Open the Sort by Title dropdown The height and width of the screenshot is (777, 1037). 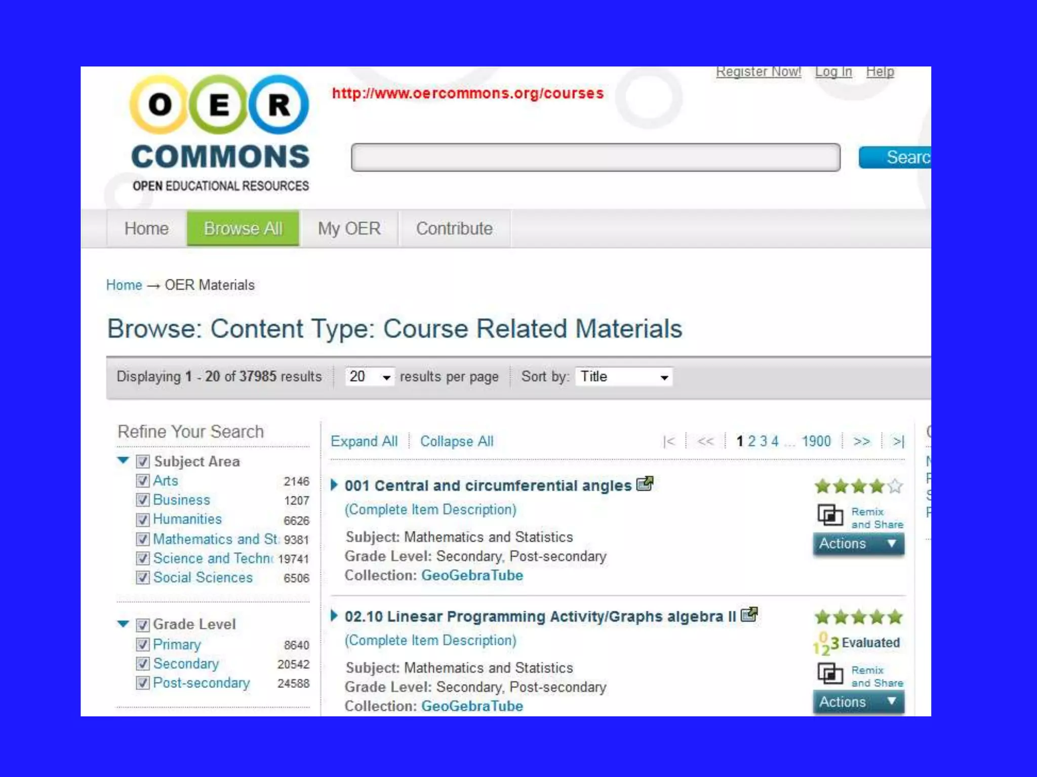(623, 377)
